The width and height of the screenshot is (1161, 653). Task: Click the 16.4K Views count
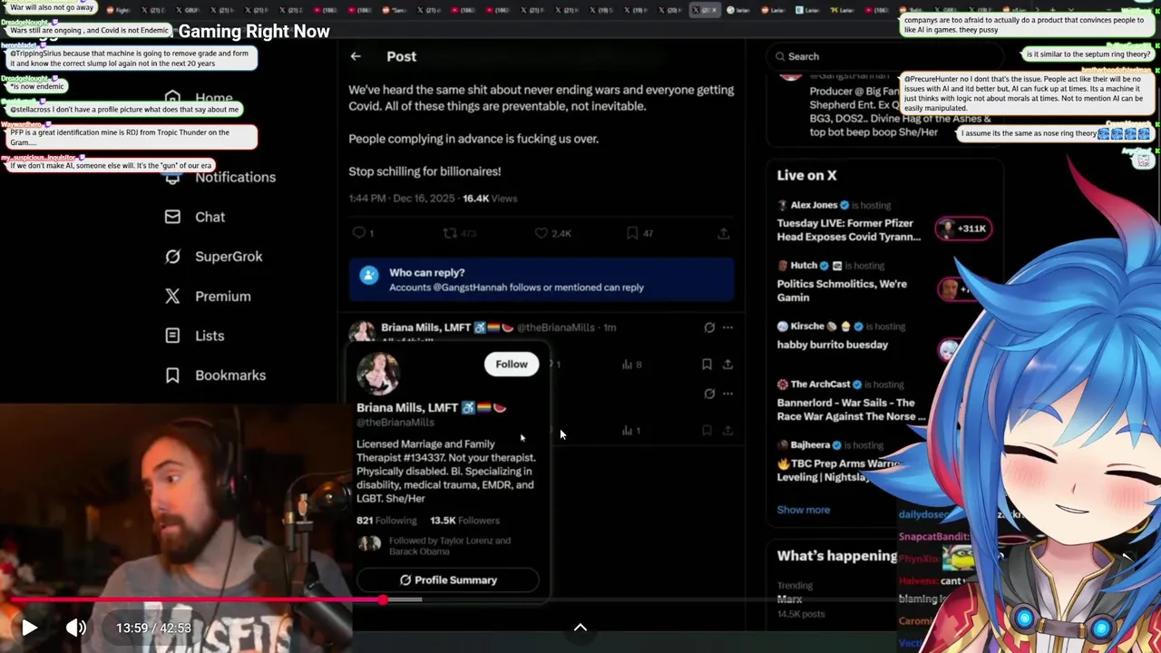[x=490, y=198]
